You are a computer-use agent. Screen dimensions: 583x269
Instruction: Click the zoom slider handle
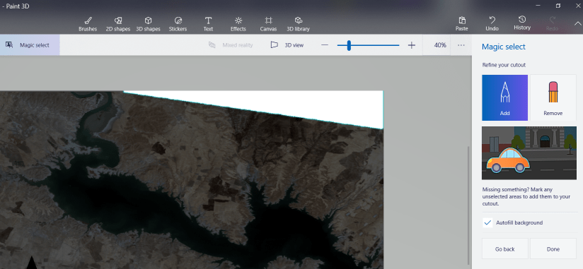click(349, 45)
